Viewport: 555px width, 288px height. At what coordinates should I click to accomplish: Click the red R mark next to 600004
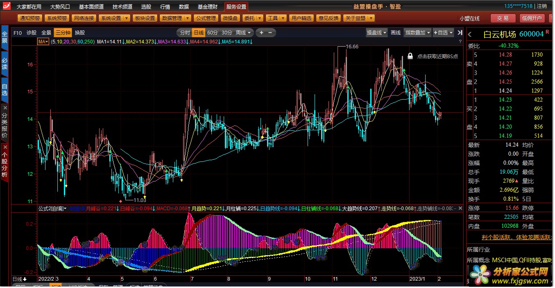coord(547,32)
